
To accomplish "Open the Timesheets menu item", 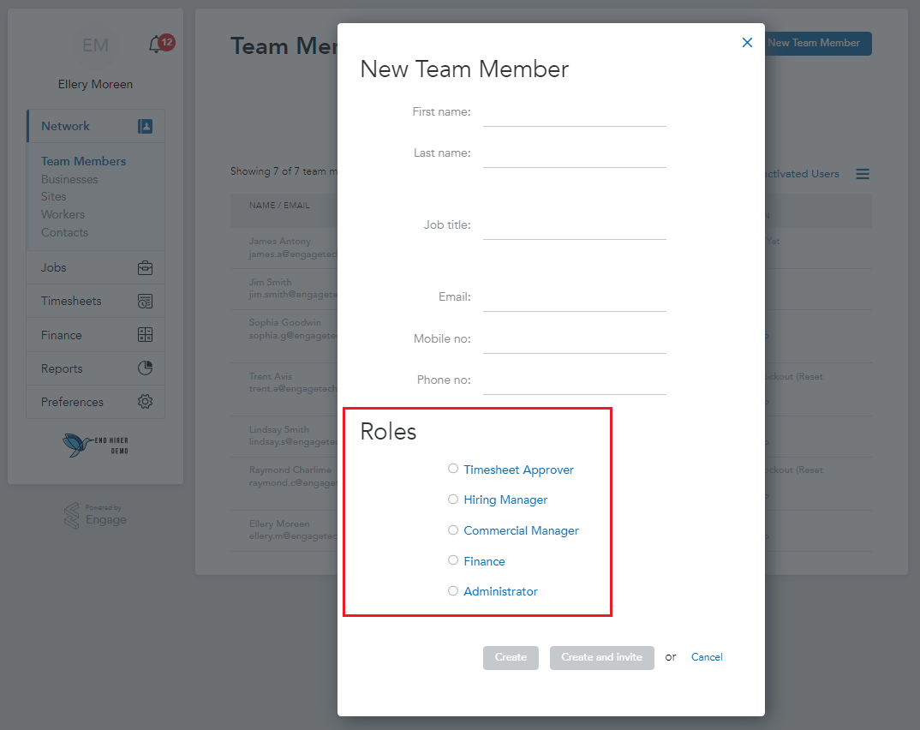I will click(96, 301).
